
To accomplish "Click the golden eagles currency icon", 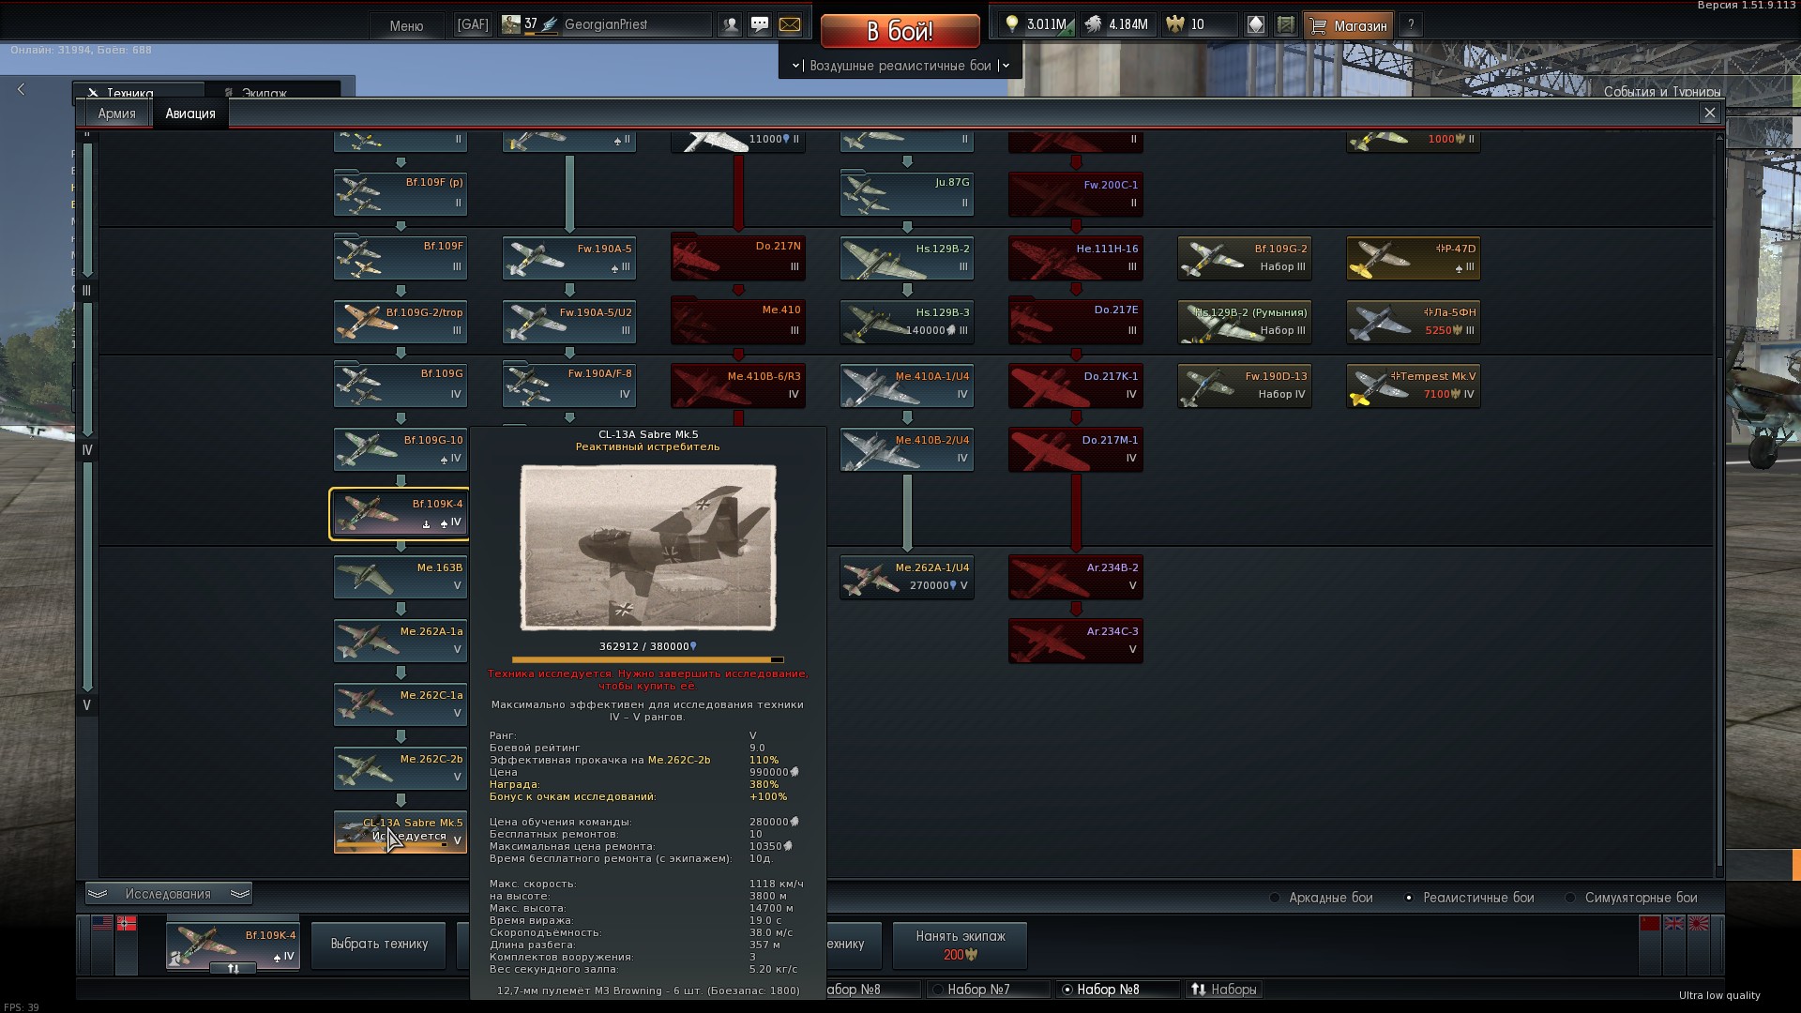I will click(x=1175, y=25).
